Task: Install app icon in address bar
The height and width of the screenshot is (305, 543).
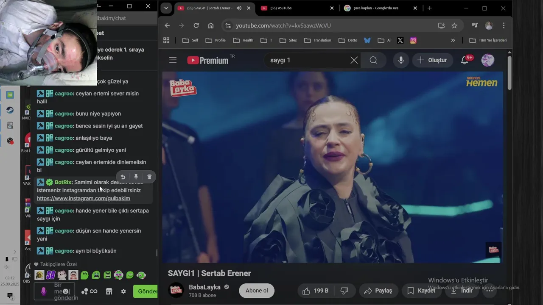Action: pos(441,25)
